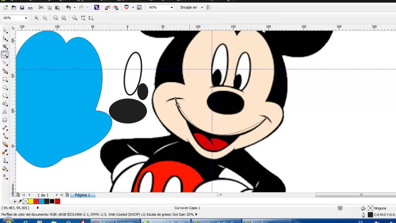Expand the application launcher dropdown arrow
Image resolution: width=396 pixels, height=223 pixels.
pyautogui.click(x=133, y=7)
